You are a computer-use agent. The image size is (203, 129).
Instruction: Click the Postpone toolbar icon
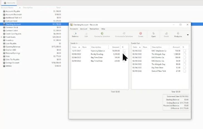click(178, 35)
